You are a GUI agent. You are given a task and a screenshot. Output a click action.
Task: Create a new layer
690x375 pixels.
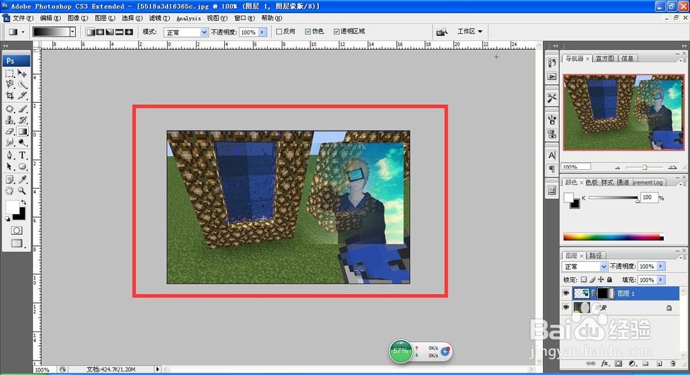point(659,363)
